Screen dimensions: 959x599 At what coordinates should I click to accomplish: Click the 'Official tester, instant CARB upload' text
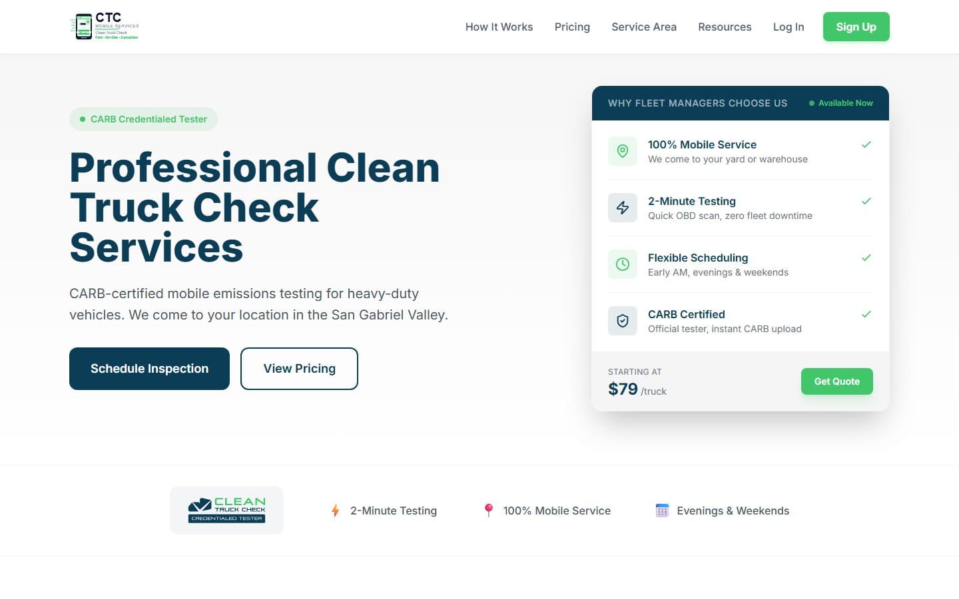(725, 329)
